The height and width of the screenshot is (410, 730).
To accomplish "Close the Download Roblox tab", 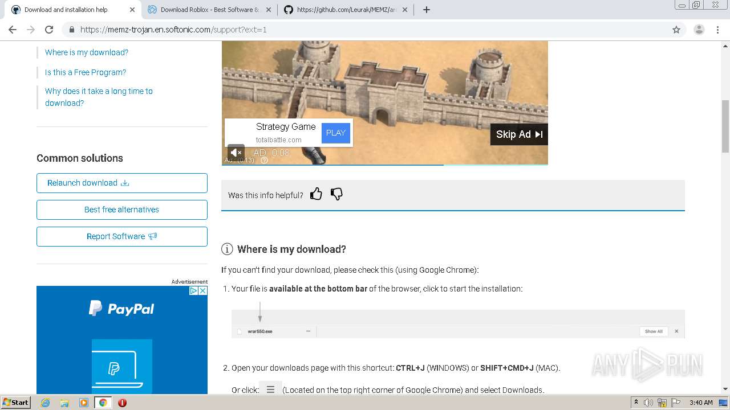I will pyautogui.click(x=269, y=10).
